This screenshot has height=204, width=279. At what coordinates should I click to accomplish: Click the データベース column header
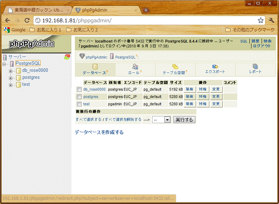click(95, 83)
